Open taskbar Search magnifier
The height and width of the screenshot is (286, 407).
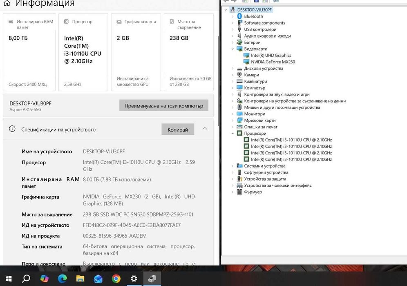(x=26, y=279)
